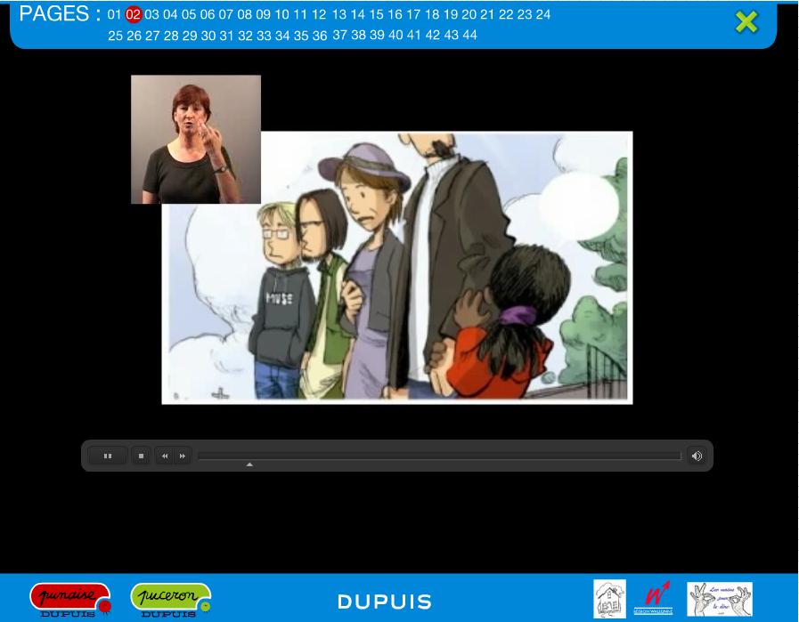The width and height of the screenshot is (799, 622).
Task: Jump to page 07
Action: pos(225,14)
